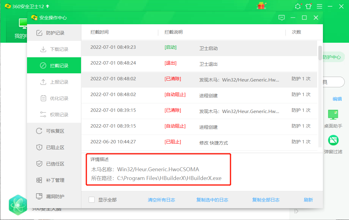Click the hexagon refresh icon in title bar
The width and height of the screenshot is (349, 220).
click(x=298, y=6)
